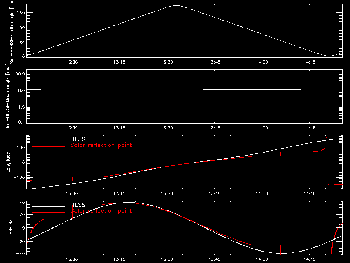Click Solar reflection point legend in Latitude plot
Viewport: 350px width, 263px height.
click(x=101, y=211)
